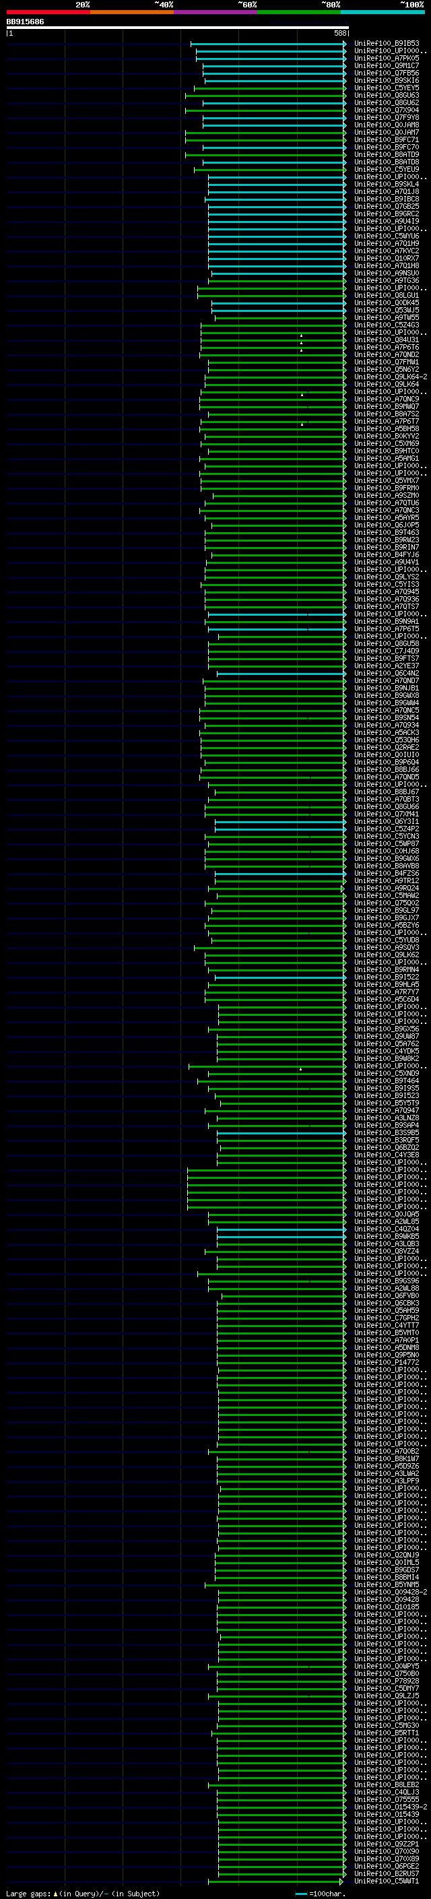Click the UniRef100_A7P6T5 label
Screen dimensions: 431x1899
click(x=387, y=629)
